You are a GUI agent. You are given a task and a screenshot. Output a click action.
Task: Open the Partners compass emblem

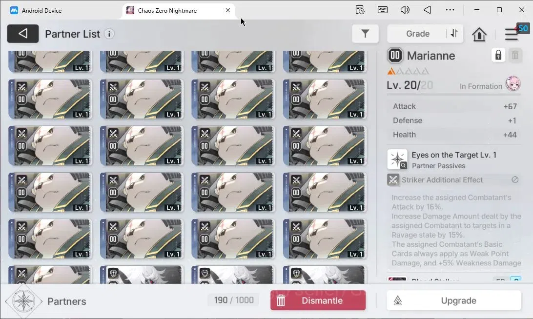tap(23, 301)
